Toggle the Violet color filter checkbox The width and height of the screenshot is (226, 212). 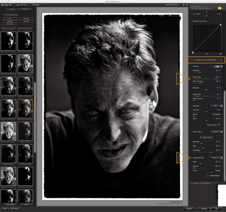coord(194,13)
